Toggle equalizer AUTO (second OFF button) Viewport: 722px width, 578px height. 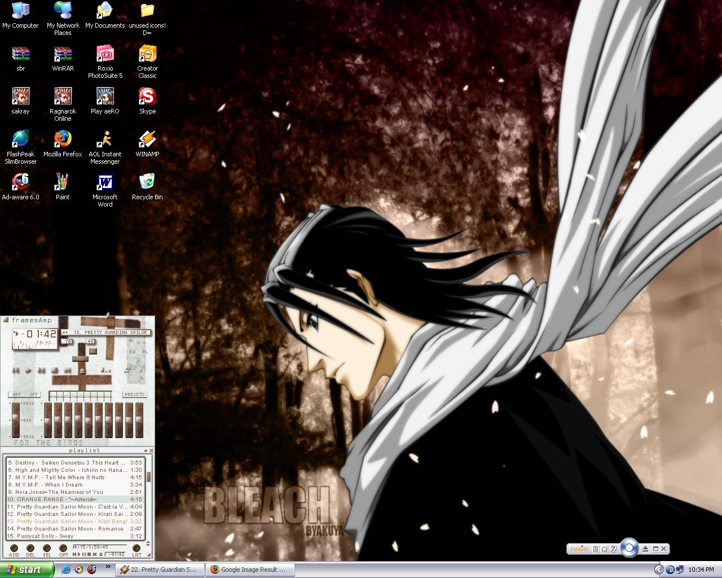tap(34, 395)
